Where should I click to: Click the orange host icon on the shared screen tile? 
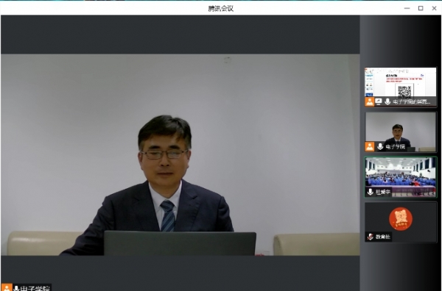point(369,101)
